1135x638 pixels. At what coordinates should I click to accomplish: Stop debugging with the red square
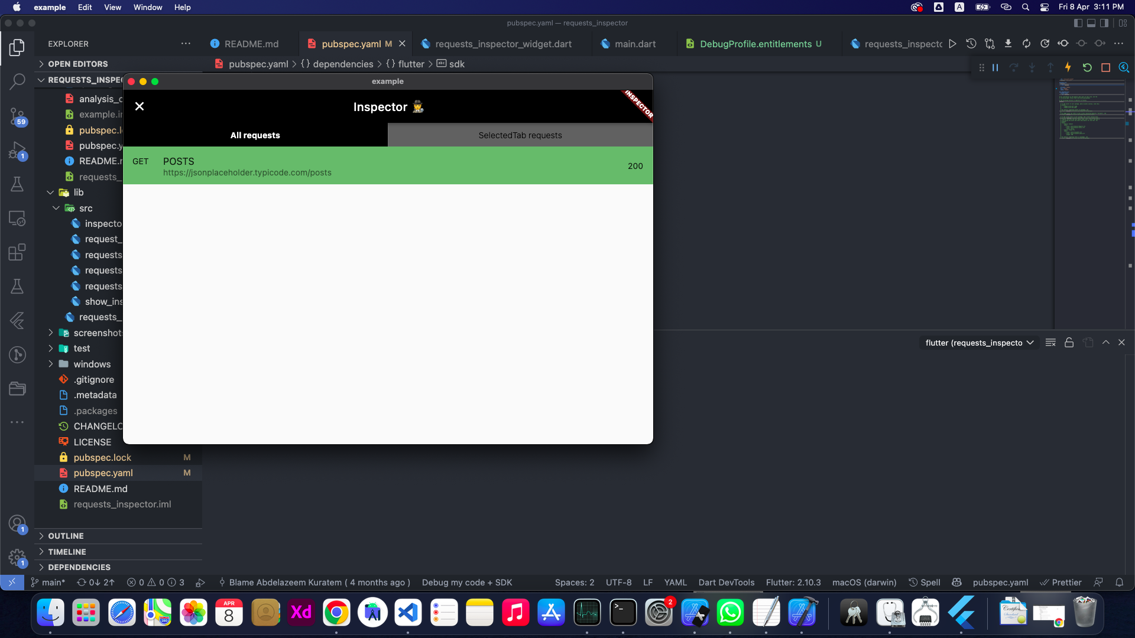[1105, 67]
